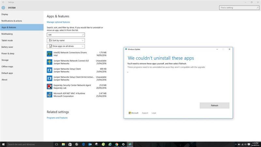Click the Juniper Setup Client 64-bit ActiveX icon
The height and width of the screenshot is (147, 261).
(x=50, y=78)
